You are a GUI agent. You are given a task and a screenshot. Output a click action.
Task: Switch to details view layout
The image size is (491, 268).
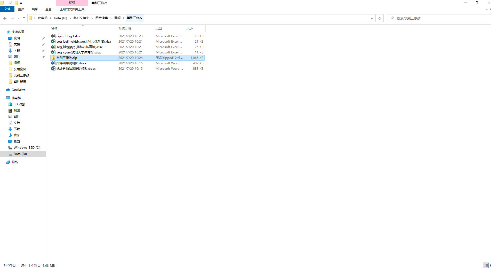(x=486, y=265)
